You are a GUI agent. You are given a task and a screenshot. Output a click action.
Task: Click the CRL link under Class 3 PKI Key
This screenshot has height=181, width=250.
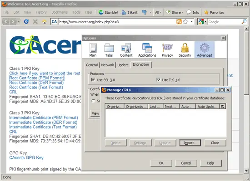[x=13, y=132]
